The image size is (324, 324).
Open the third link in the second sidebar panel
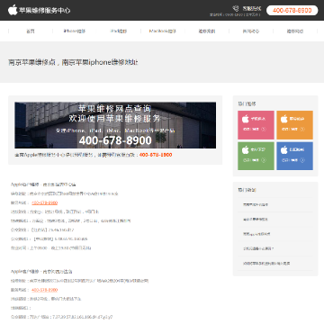click(256, 234)
